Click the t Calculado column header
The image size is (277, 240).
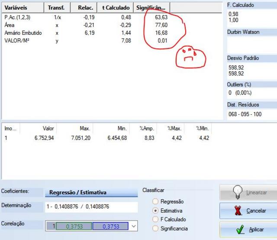point(116,8)
